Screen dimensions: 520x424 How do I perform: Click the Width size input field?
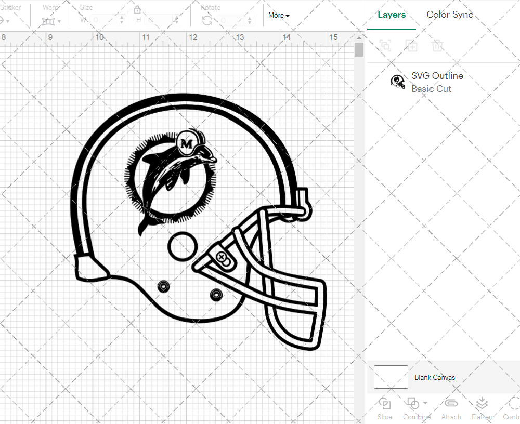tap(105, 20)
